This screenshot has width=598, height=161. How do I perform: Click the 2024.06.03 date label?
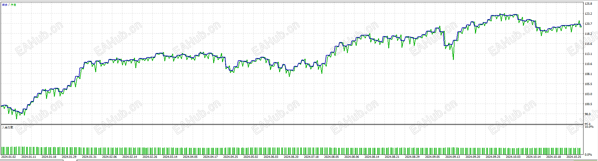[271, 157]
